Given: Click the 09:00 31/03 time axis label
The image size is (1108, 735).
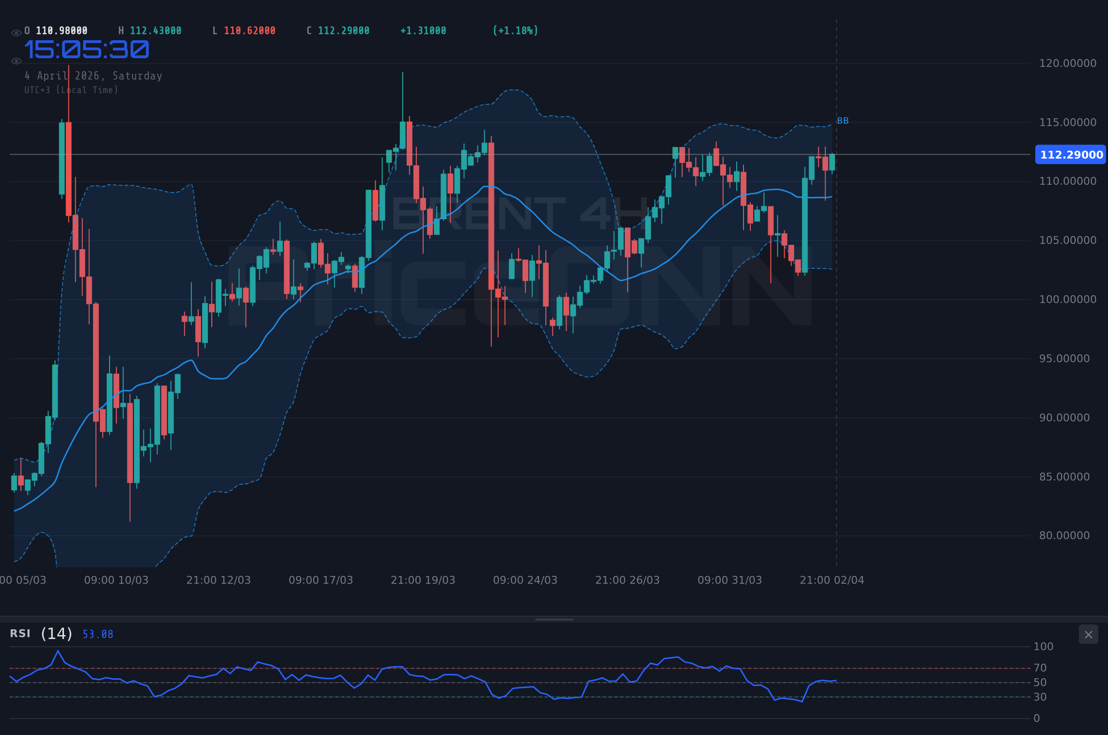Looking at the screenshot, I should 730,580.
